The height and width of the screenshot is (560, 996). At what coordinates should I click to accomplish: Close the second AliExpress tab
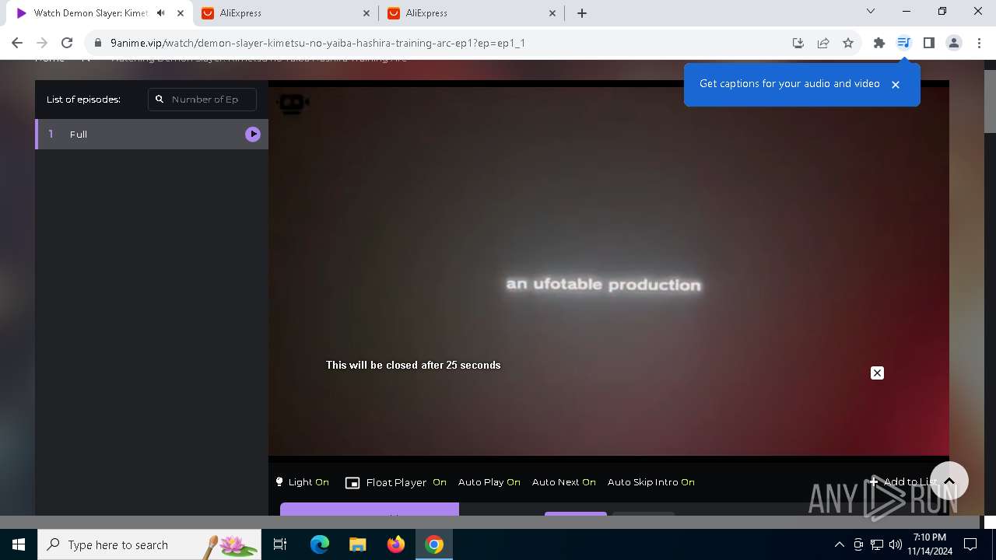(x=552, y=13)
